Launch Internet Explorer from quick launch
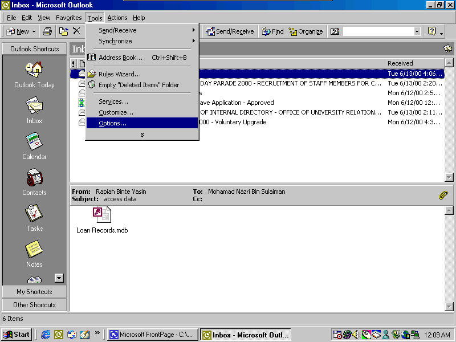456x342 pixels. (x=46, y=335)
